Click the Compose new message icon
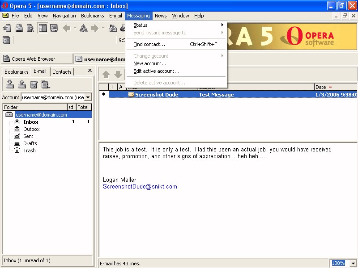358x268 pixels. click(34, 84)
